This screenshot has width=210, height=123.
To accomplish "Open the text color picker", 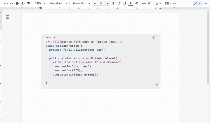I will tap(130, 3).
